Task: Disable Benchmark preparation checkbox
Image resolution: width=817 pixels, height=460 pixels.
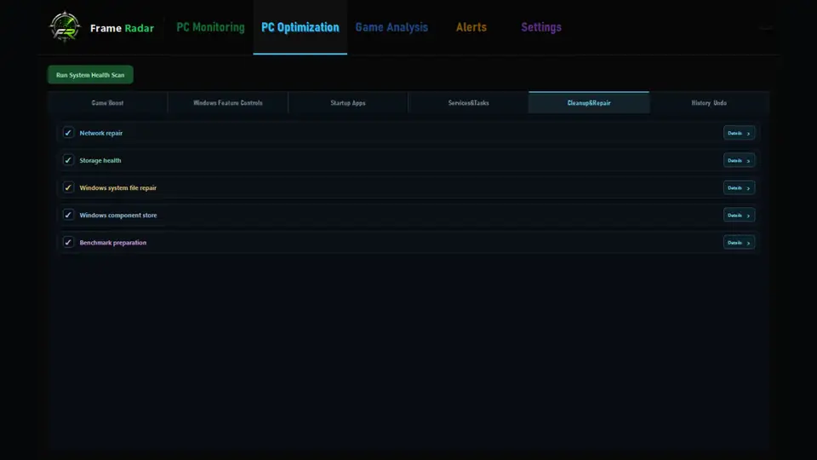Action: [68, 242]
